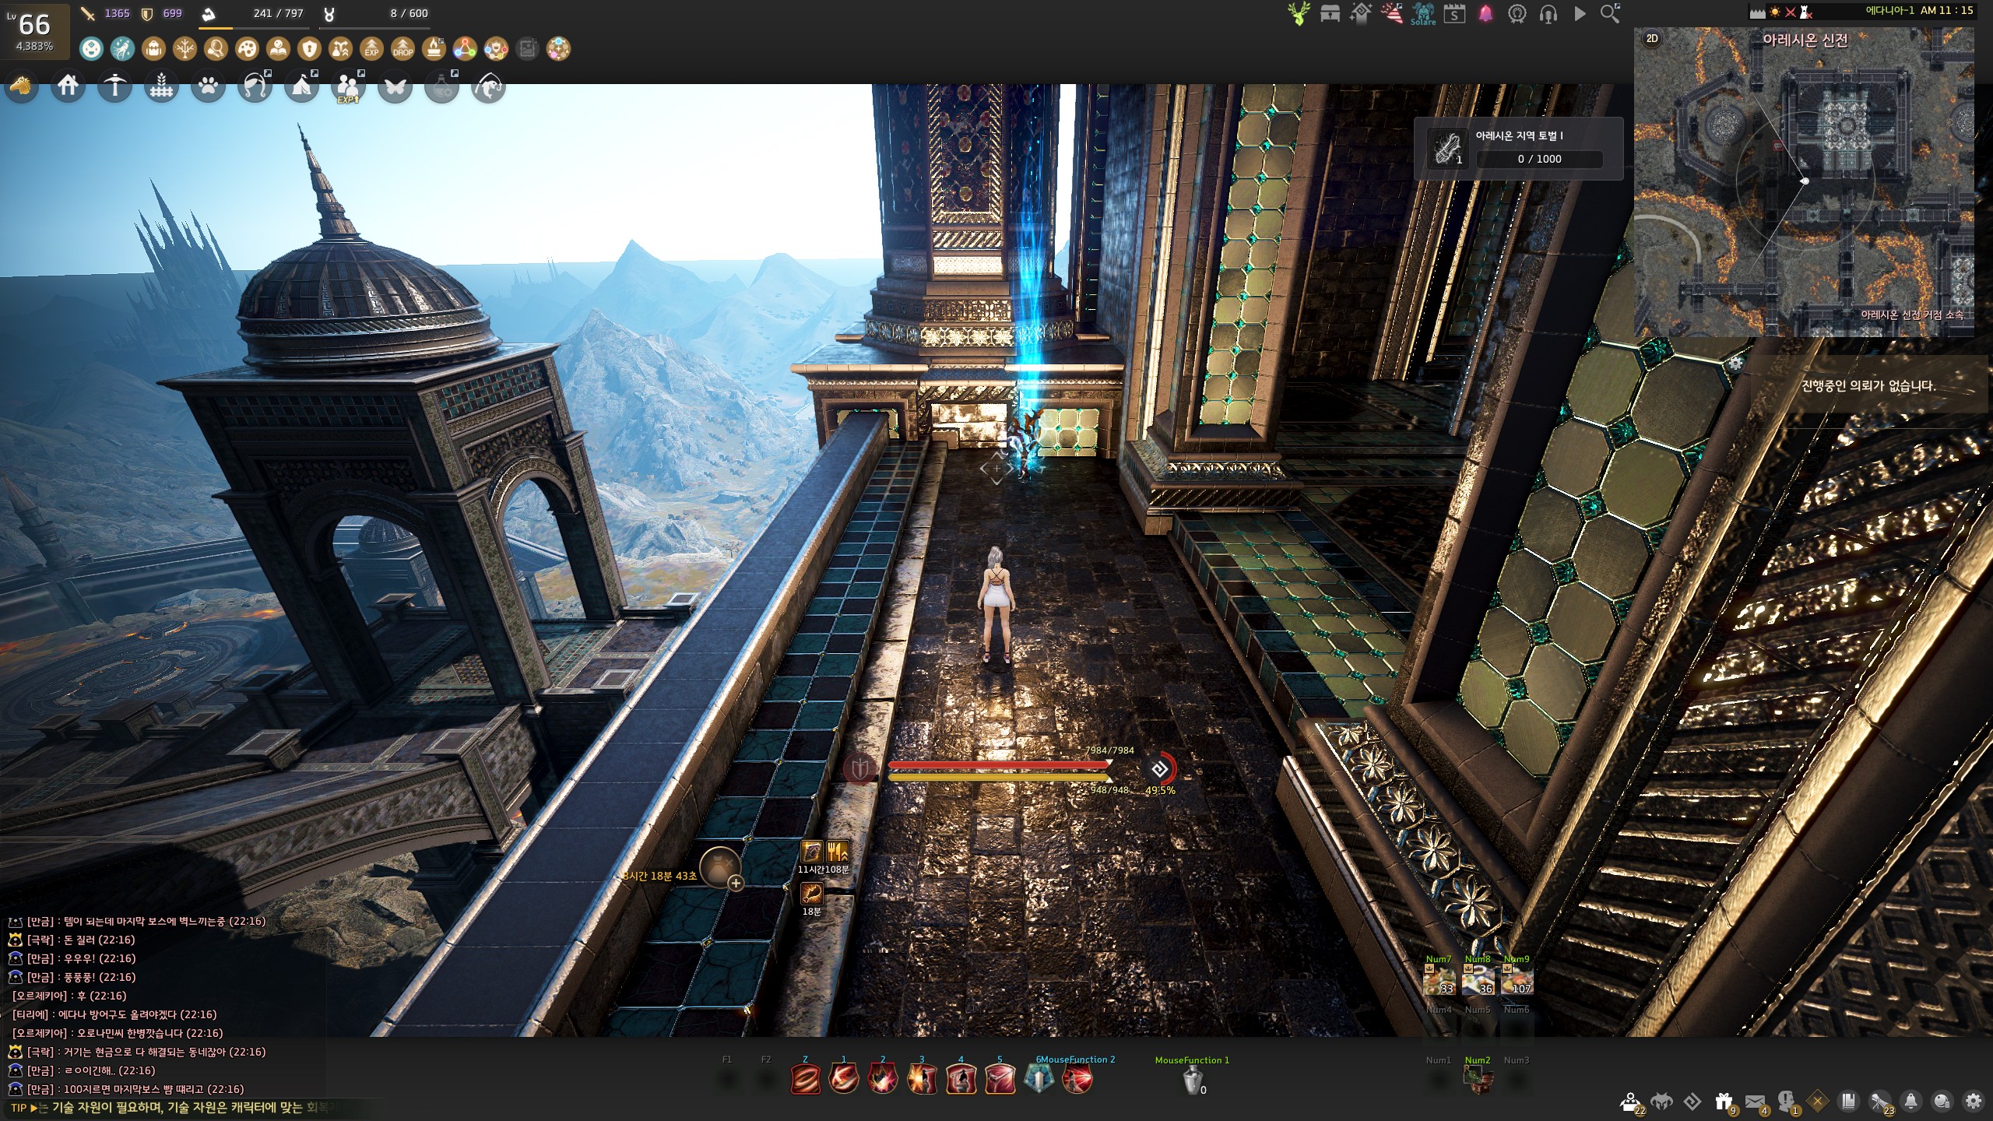Open the pickaxe gathering icon

(x=115, y=86)
